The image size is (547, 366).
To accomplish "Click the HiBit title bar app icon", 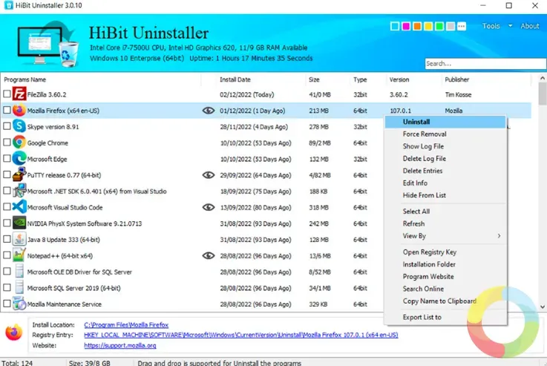I will (x=8, y=5).
